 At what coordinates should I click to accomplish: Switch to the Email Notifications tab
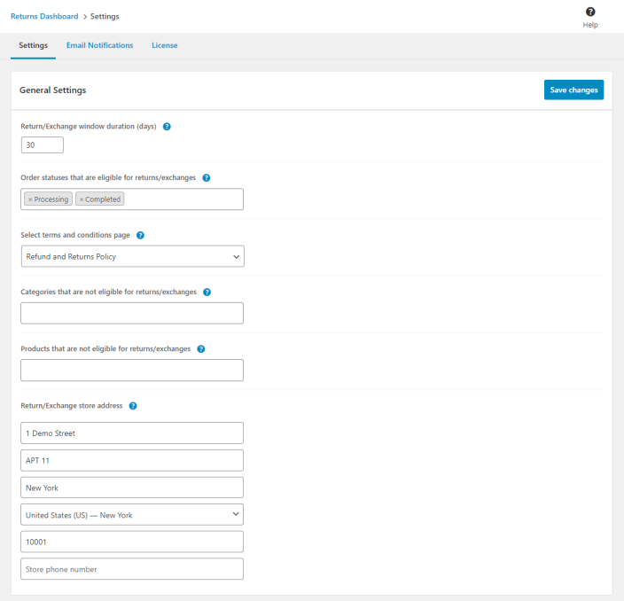(x=99, y=45)
